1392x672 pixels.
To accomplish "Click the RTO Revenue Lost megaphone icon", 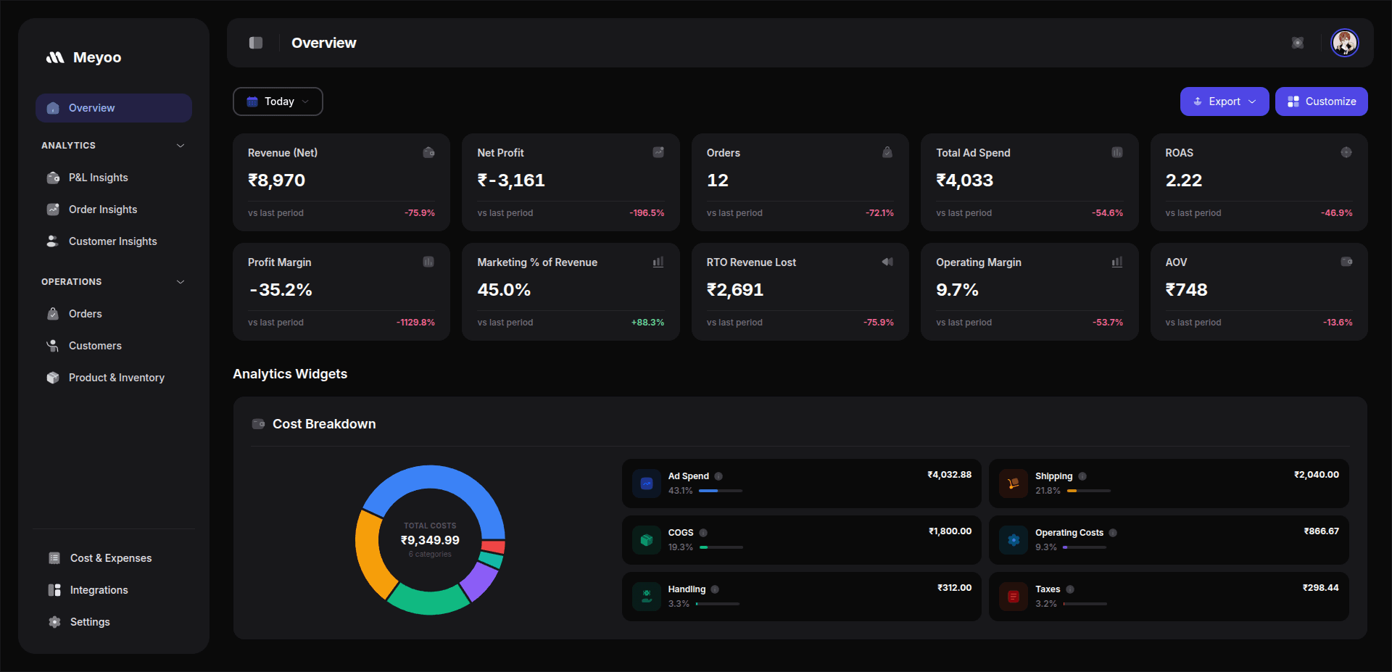I will pos(887,262).
